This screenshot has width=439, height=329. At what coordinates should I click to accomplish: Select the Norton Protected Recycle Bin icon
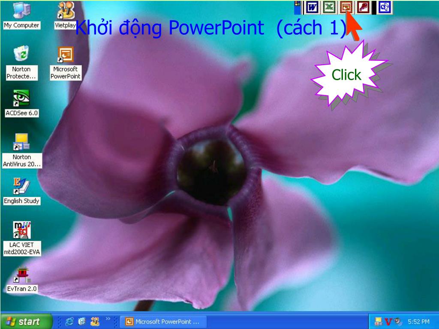coord(21,63)
